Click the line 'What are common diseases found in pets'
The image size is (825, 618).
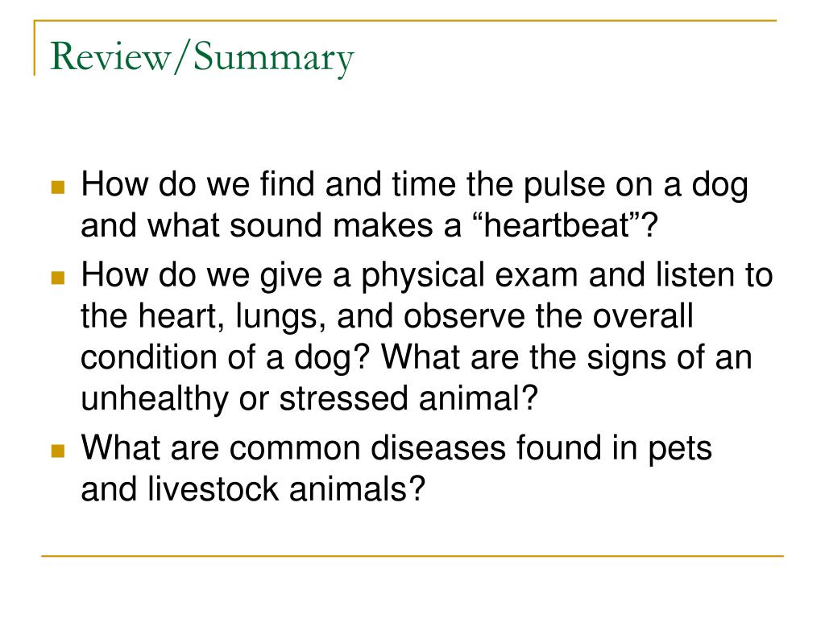[396, 448]
